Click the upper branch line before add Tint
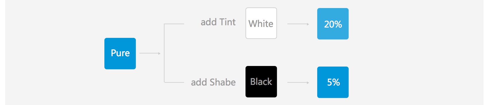Viewport: 487px width, 105px height. (x=174, y=24)
